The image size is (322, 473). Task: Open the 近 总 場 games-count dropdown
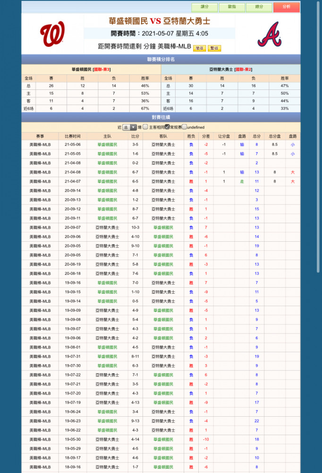pos(129,127)
